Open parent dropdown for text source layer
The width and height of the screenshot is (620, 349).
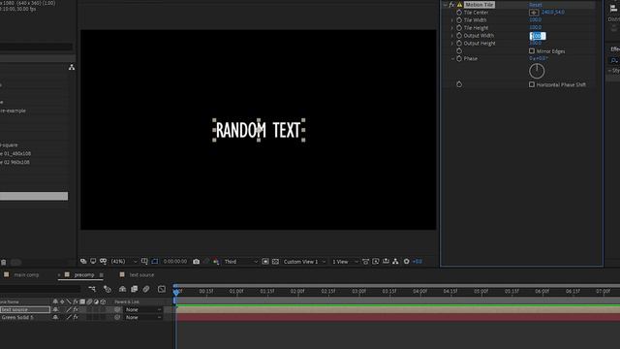(x=143, y=309)
